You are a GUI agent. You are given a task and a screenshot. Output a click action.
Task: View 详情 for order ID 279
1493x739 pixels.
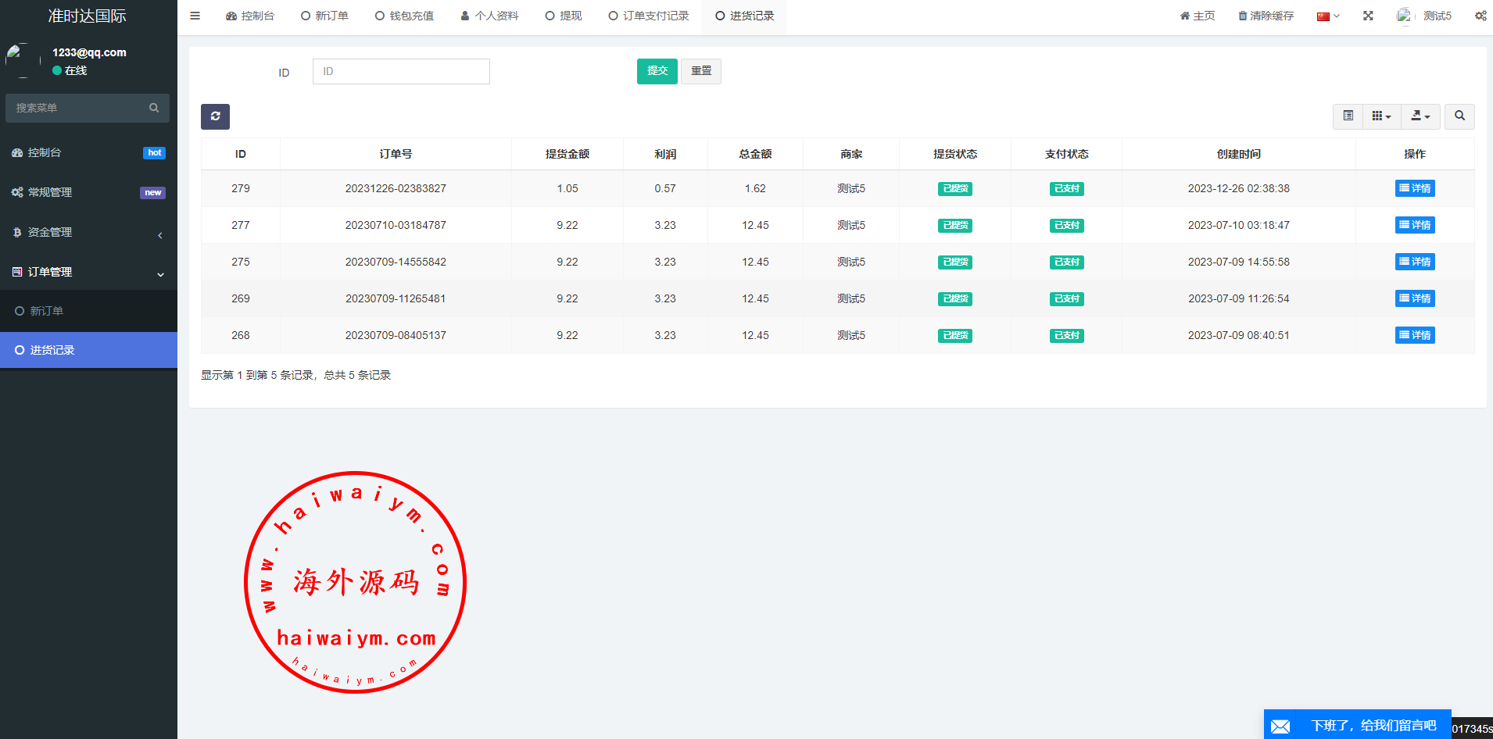coord(1414,188)
